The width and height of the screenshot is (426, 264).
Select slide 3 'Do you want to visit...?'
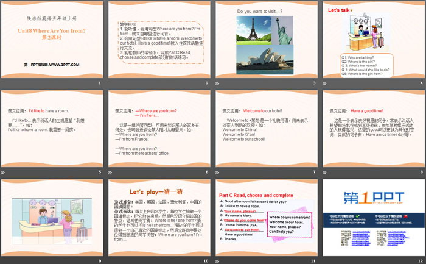pos(267,40)
